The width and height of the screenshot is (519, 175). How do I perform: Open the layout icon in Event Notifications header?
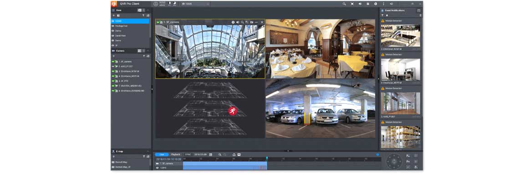tap(419, 10)
